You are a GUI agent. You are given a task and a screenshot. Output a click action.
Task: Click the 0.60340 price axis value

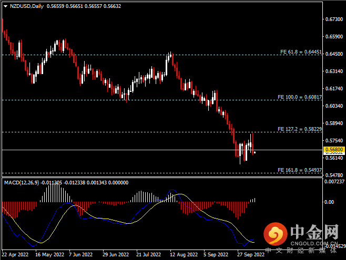click(x=334, y=106)
